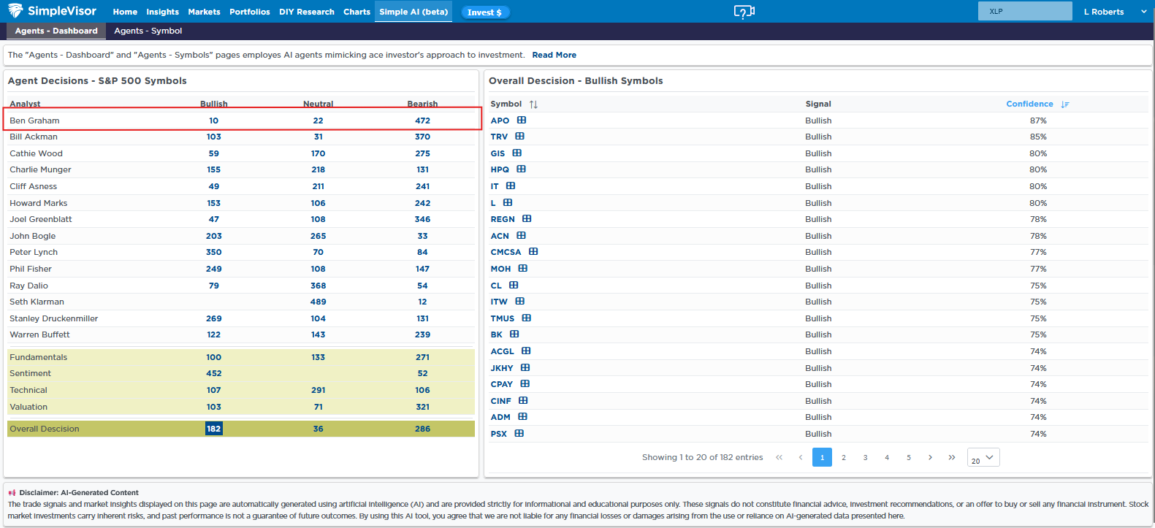
Task: Go to the next page arrow
Action: [x=930, y=458]
